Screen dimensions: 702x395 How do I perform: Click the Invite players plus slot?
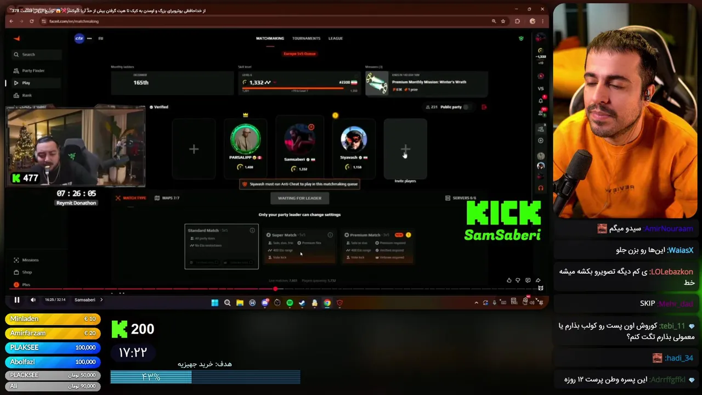coord(405,149)
